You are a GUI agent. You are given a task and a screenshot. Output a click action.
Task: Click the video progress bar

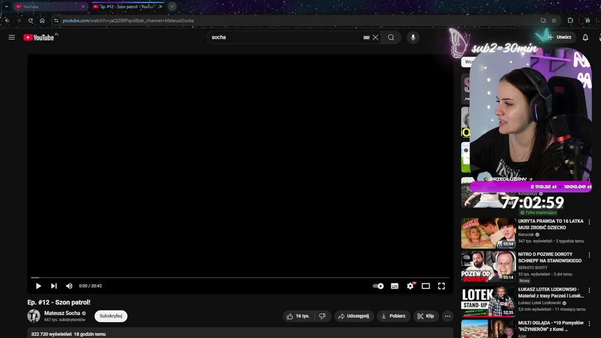239,277
